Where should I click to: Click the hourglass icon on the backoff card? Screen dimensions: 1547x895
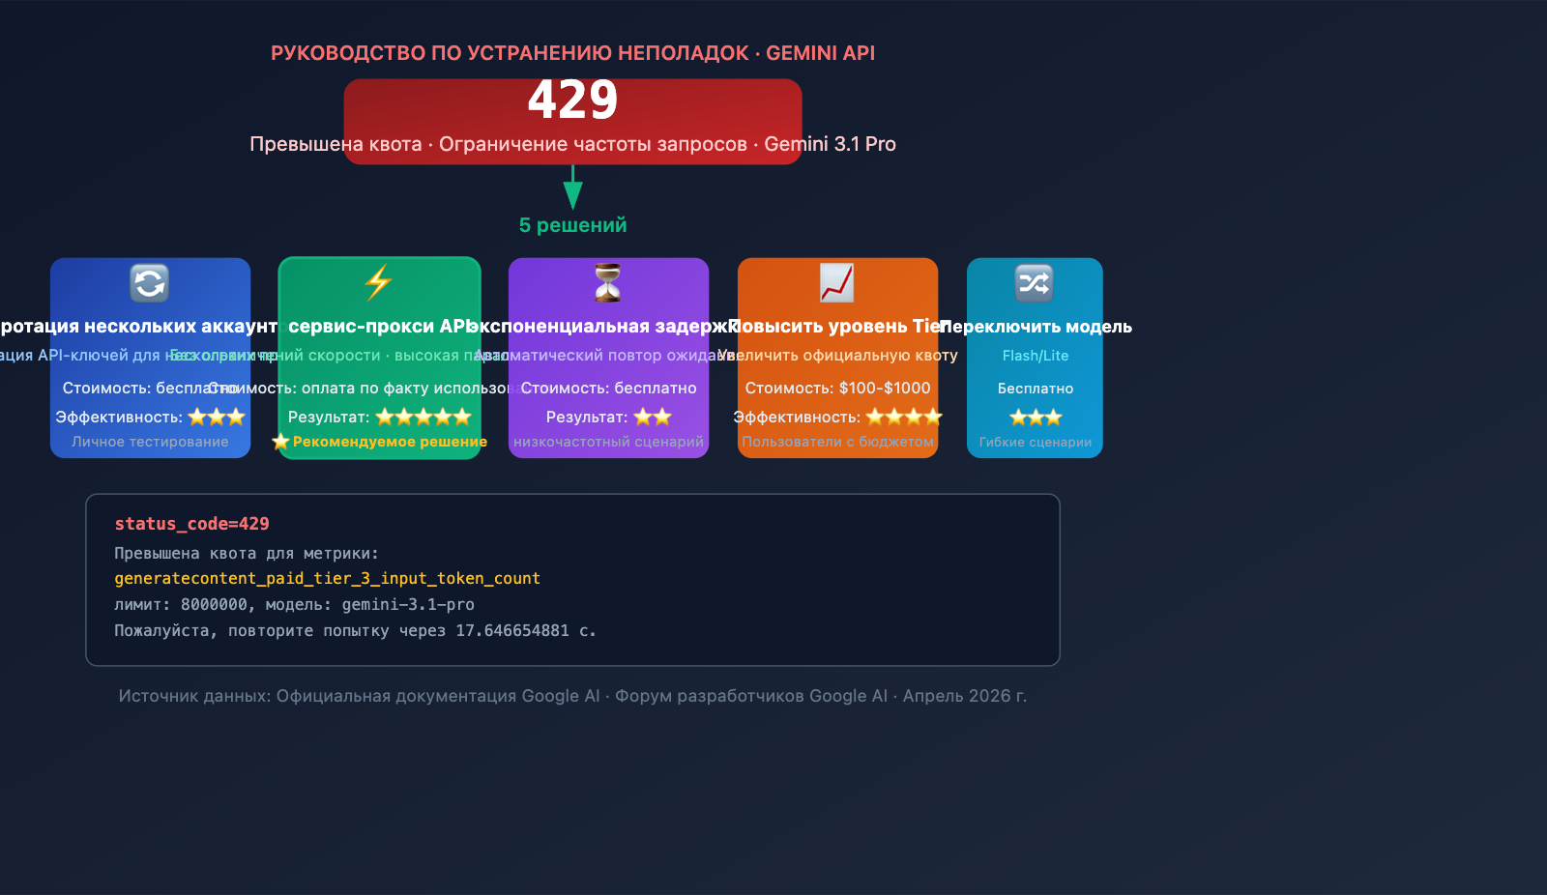[x=608, y=283]
